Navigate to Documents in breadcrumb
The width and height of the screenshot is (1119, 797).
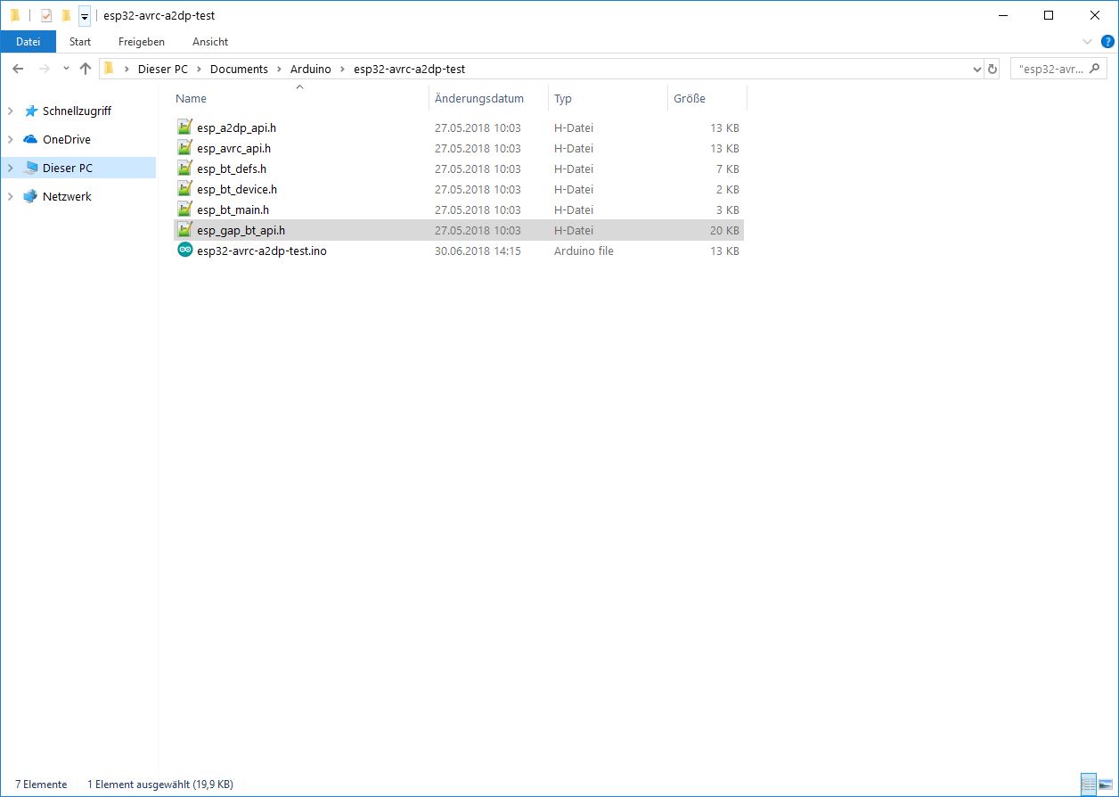click(239, 69)
